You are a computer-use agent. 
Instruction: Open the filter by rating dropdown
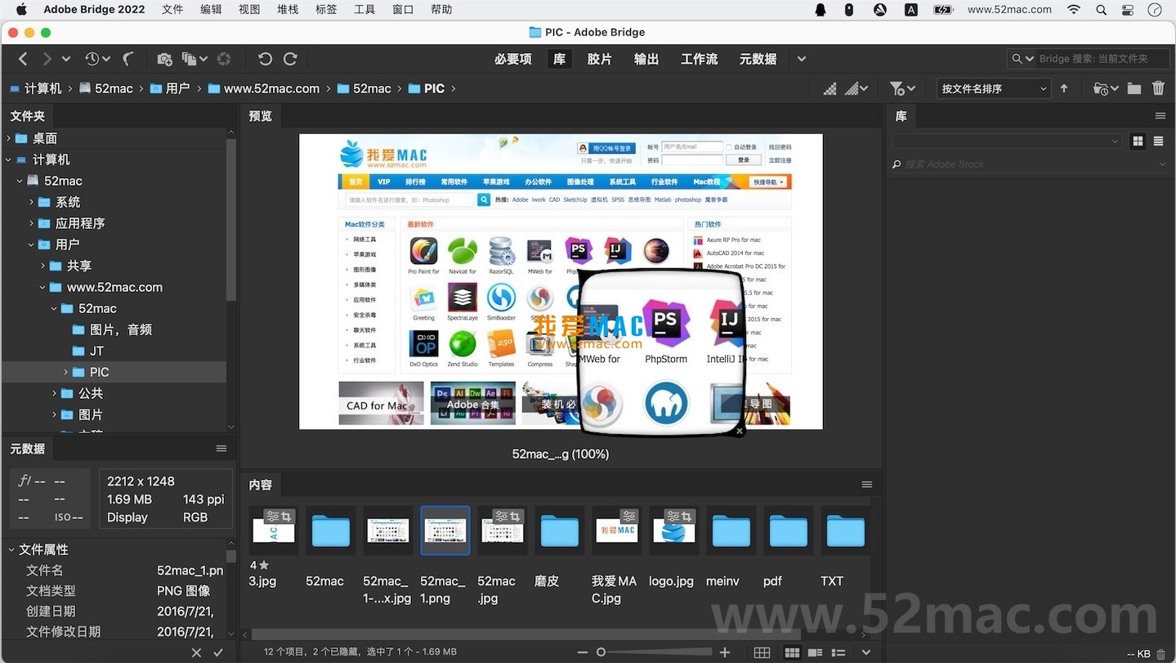point(902,88)
